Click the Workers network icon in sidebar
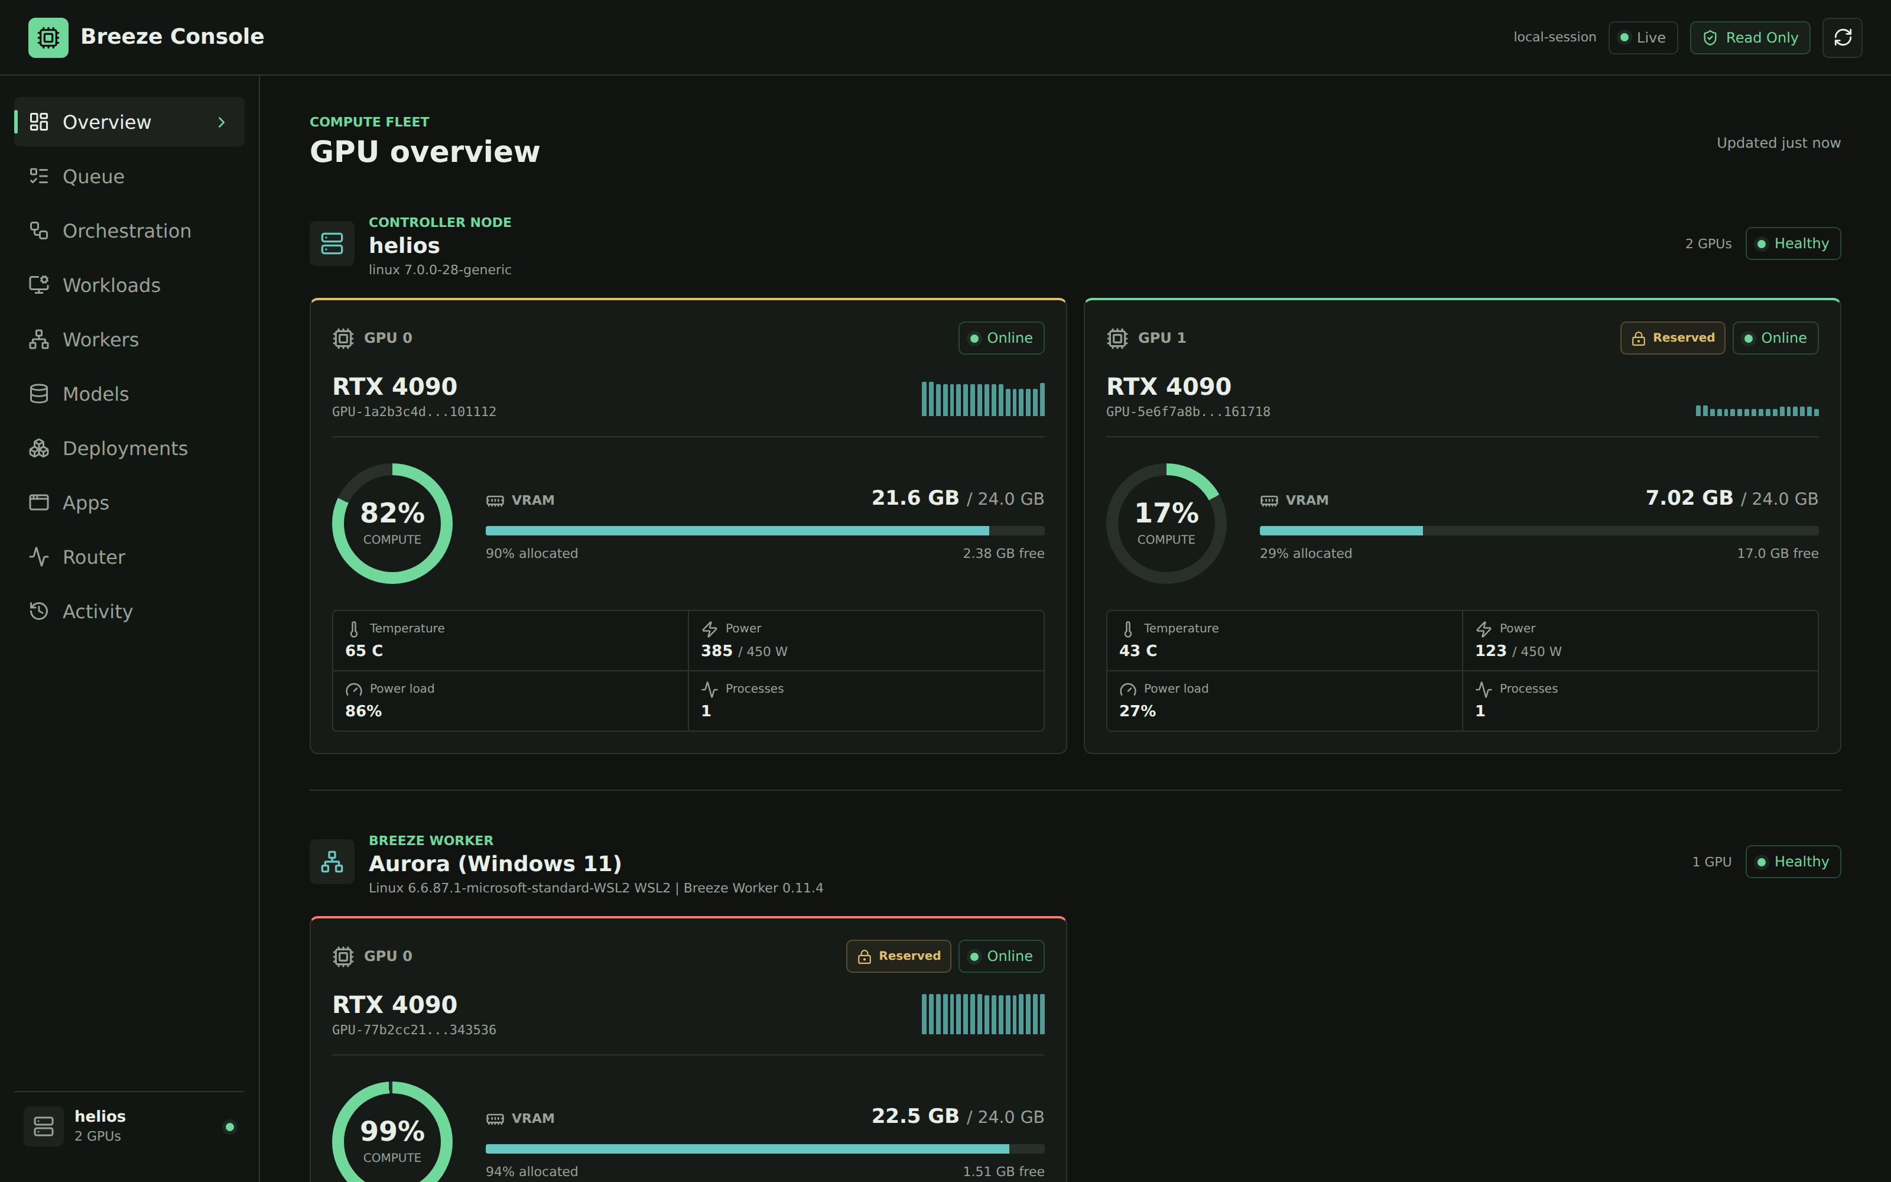 (39, 339)
